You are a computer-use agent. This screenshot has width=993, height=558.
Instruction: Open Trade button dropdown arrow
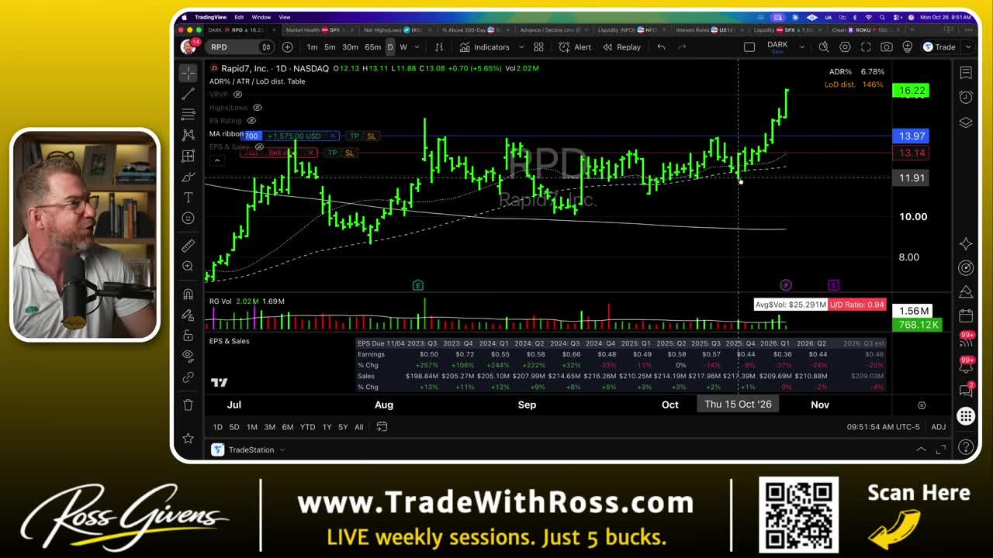pyautogui.click(x=968, y=47)
